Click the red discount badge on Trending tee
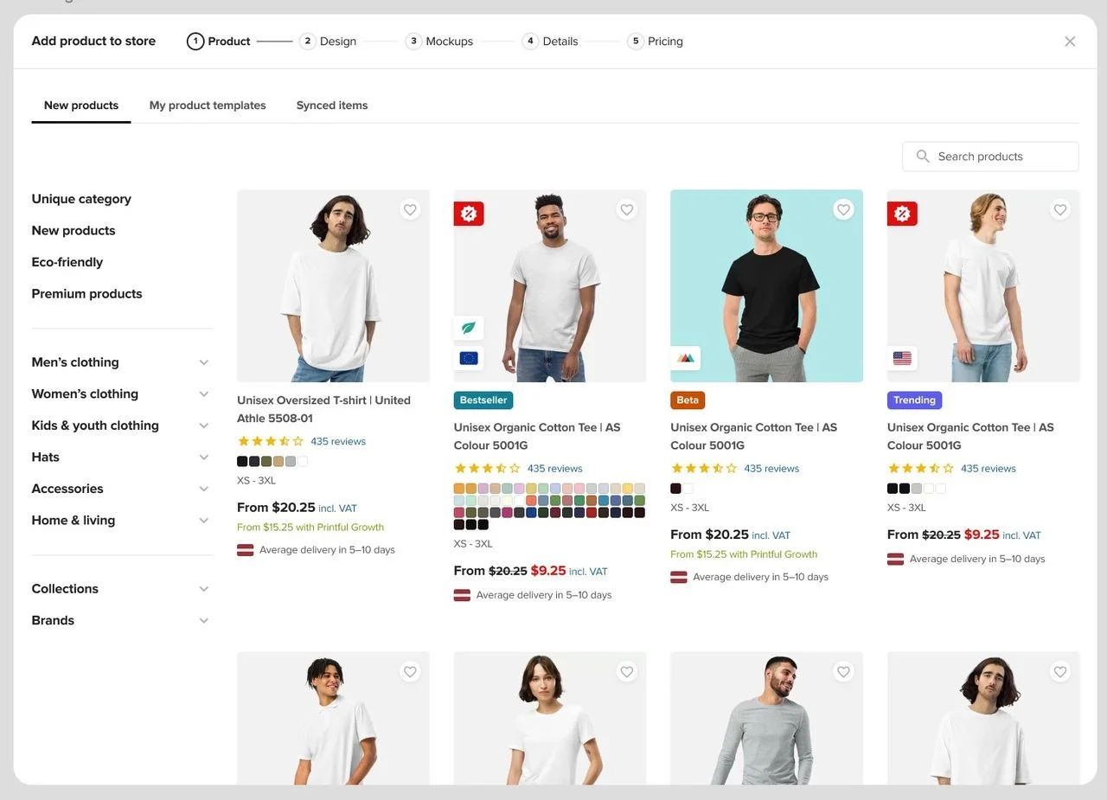1107x800 pixels. (902, 214)
